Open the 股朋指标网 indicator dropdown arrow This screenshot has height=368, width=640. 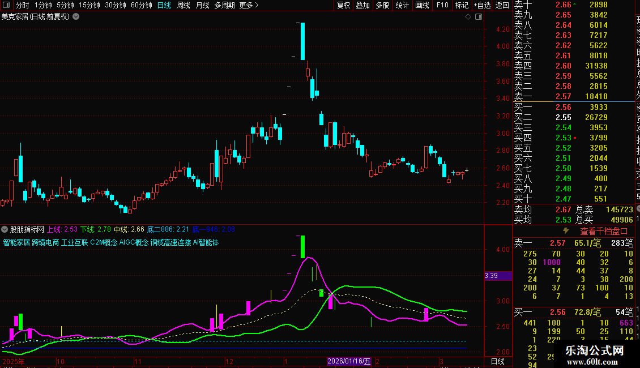click(5, 229)
